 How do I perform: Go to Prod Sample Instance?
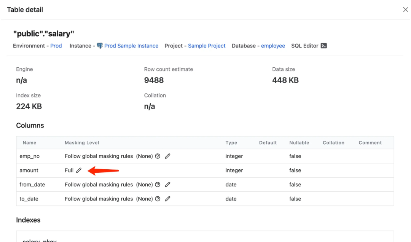(x=131, y=46)
